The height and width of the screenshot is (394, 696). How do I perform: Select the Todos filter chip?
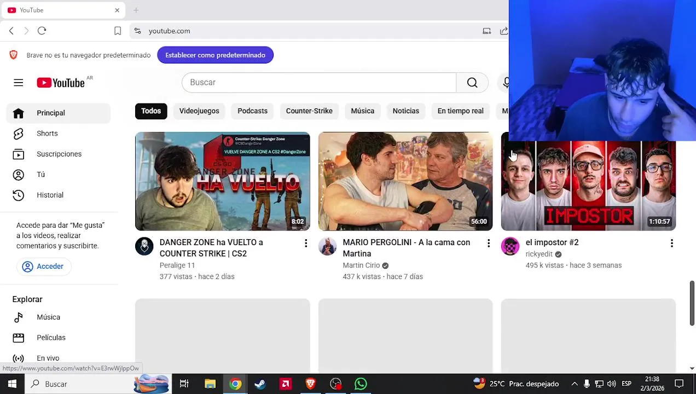(151, 111)
